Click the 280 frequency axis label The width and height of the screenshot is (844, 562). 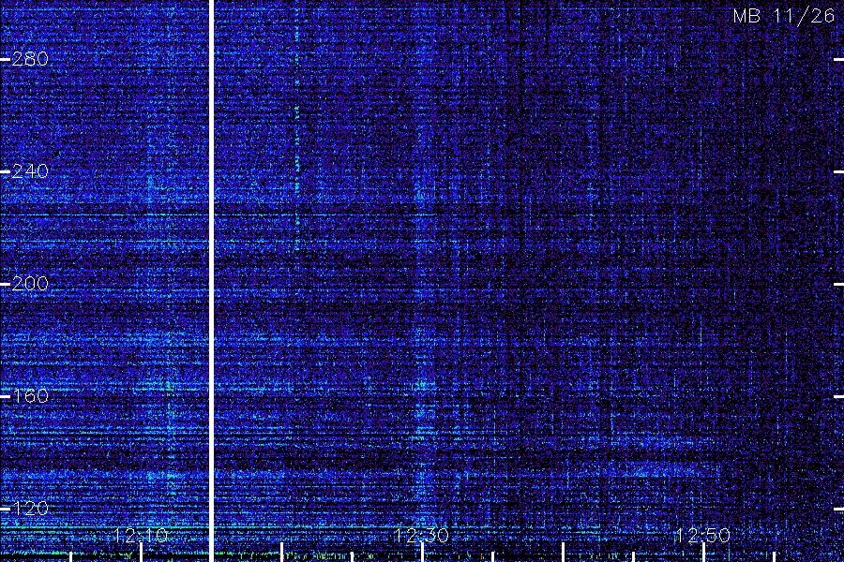pyautogui.click(x=30, y=59)
